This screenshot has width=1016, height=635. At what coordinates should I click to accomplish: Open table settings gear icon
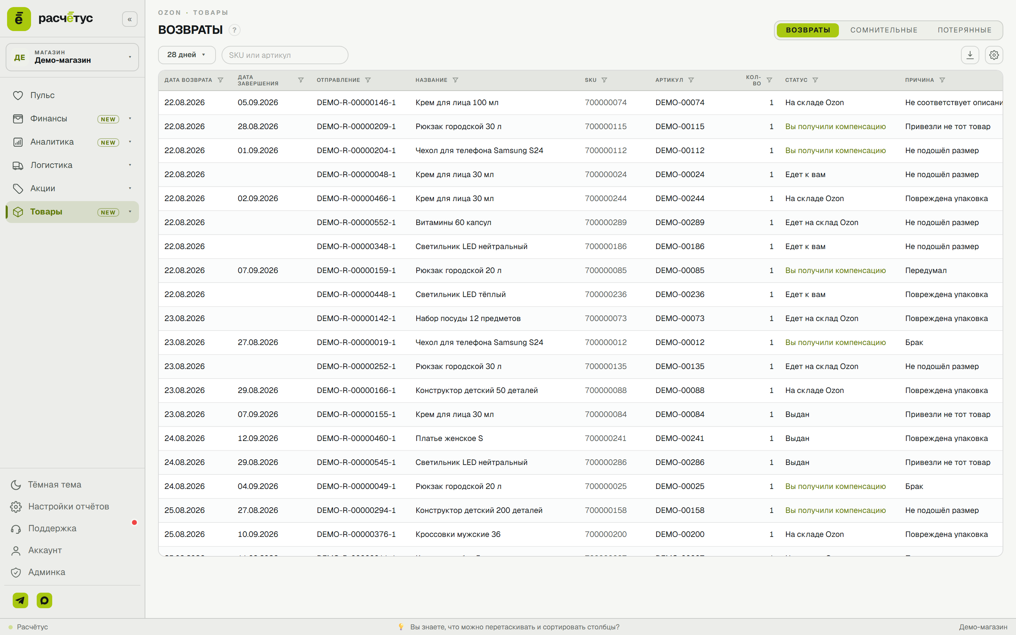(x=994, y=55)
